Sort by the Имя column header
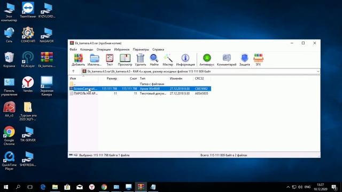This screenshot has width=342, height=192. 83,78
